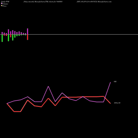Screen dimensions: 138x138
Task: Click the '(3day smooth) MunafaSutra(TM) charts for 940305' heading
Action: coord(43,2)
